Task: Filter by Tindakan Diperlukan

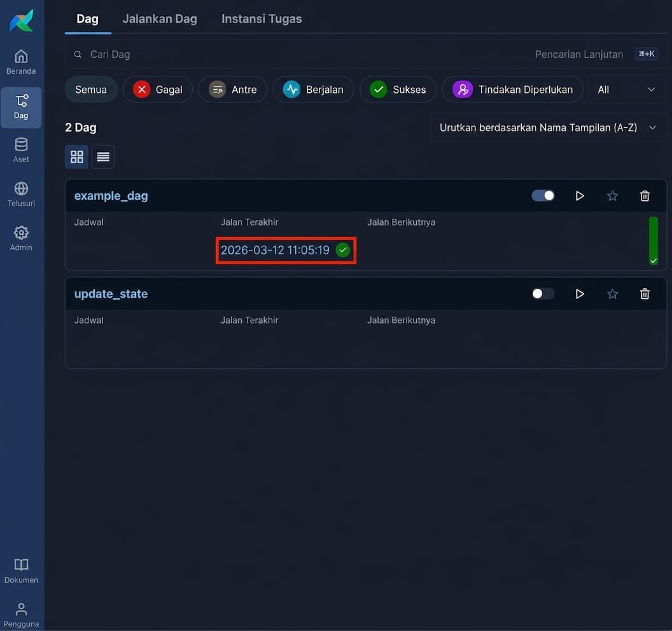Action: pos(512,90)
